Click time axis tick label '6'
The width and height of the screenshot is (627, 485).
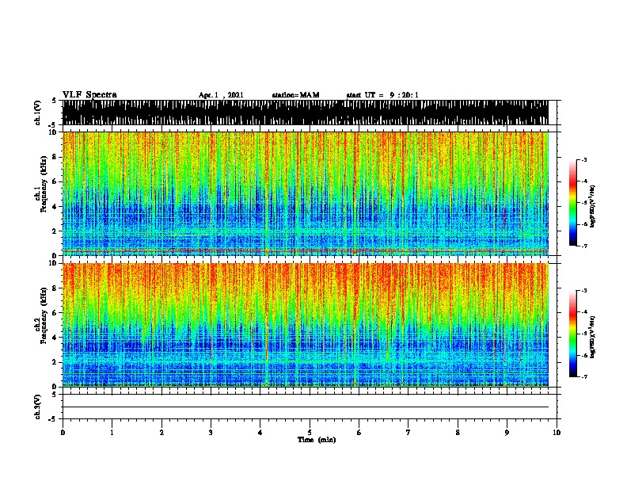359,432
